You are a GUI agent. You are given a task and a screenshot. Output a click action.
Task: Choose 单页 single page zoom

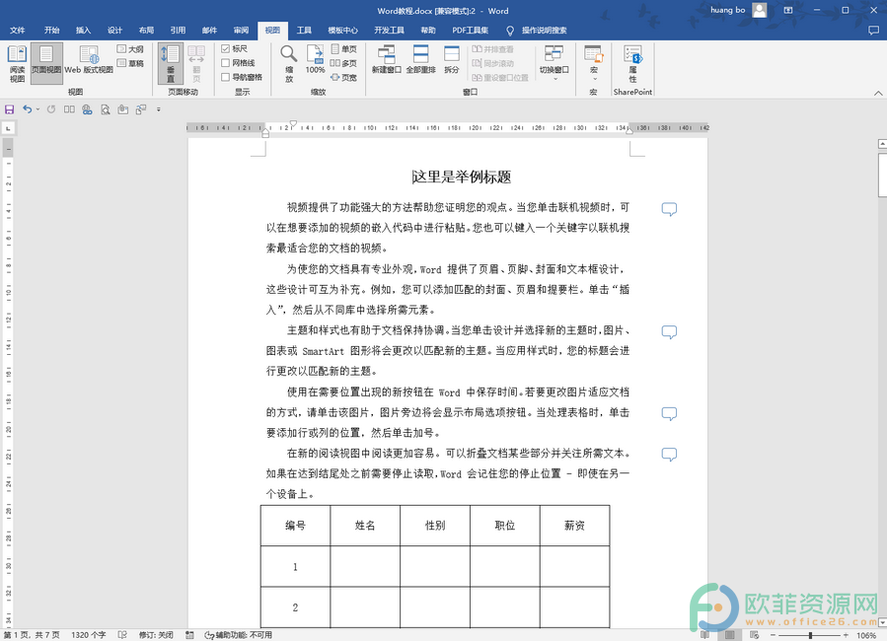344,49
